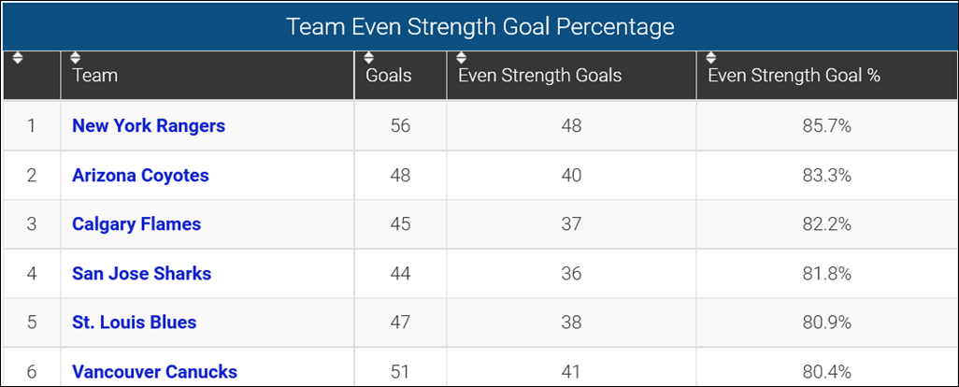
Task: Open San Jose Sharks team link
Action: tap(141, 274)
